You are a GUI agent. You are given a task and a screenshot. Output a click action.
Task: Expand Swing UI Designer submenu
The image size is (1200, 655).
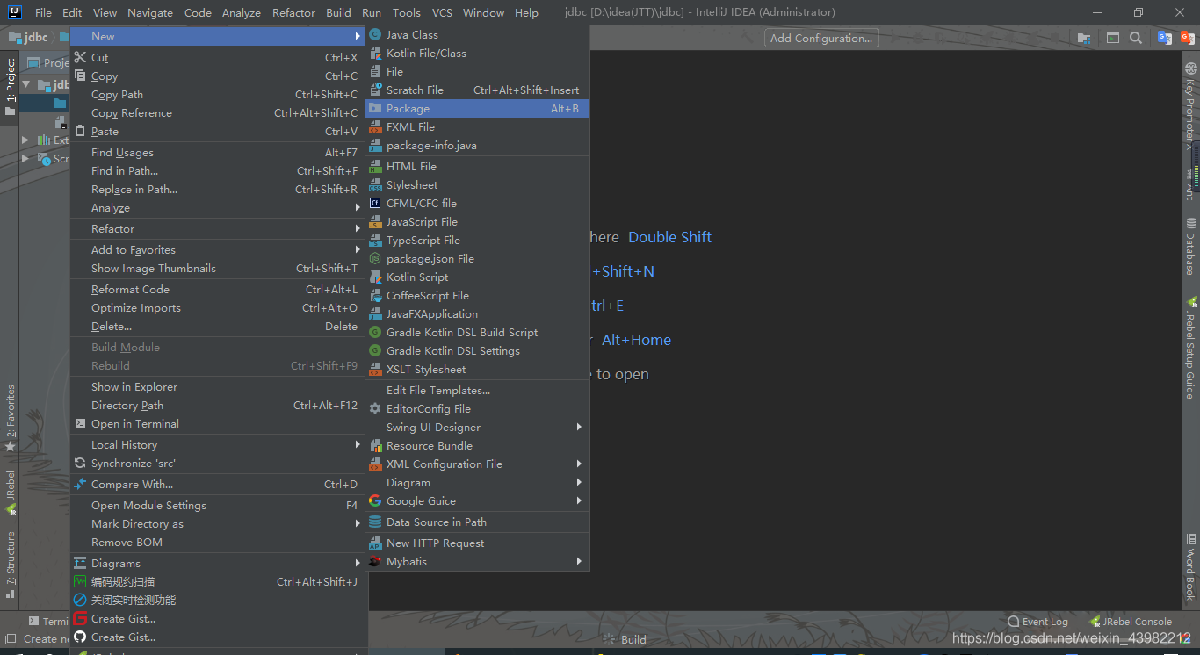pos(477,427)
